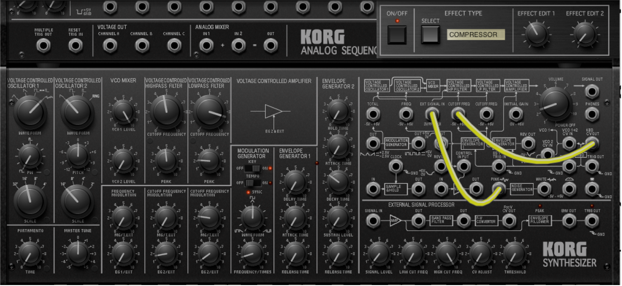This screenshot has width=622, height=286.
Task: Click the REV OUT jack
Action: (528, 144)
